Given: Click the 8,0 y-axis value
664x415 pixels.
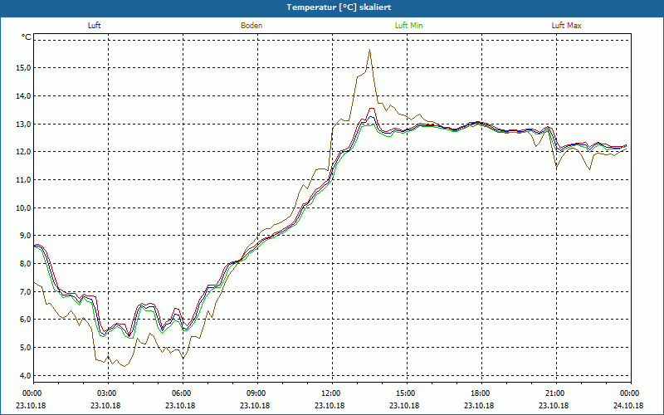Looking at the screenshot, I should [25, 263].
